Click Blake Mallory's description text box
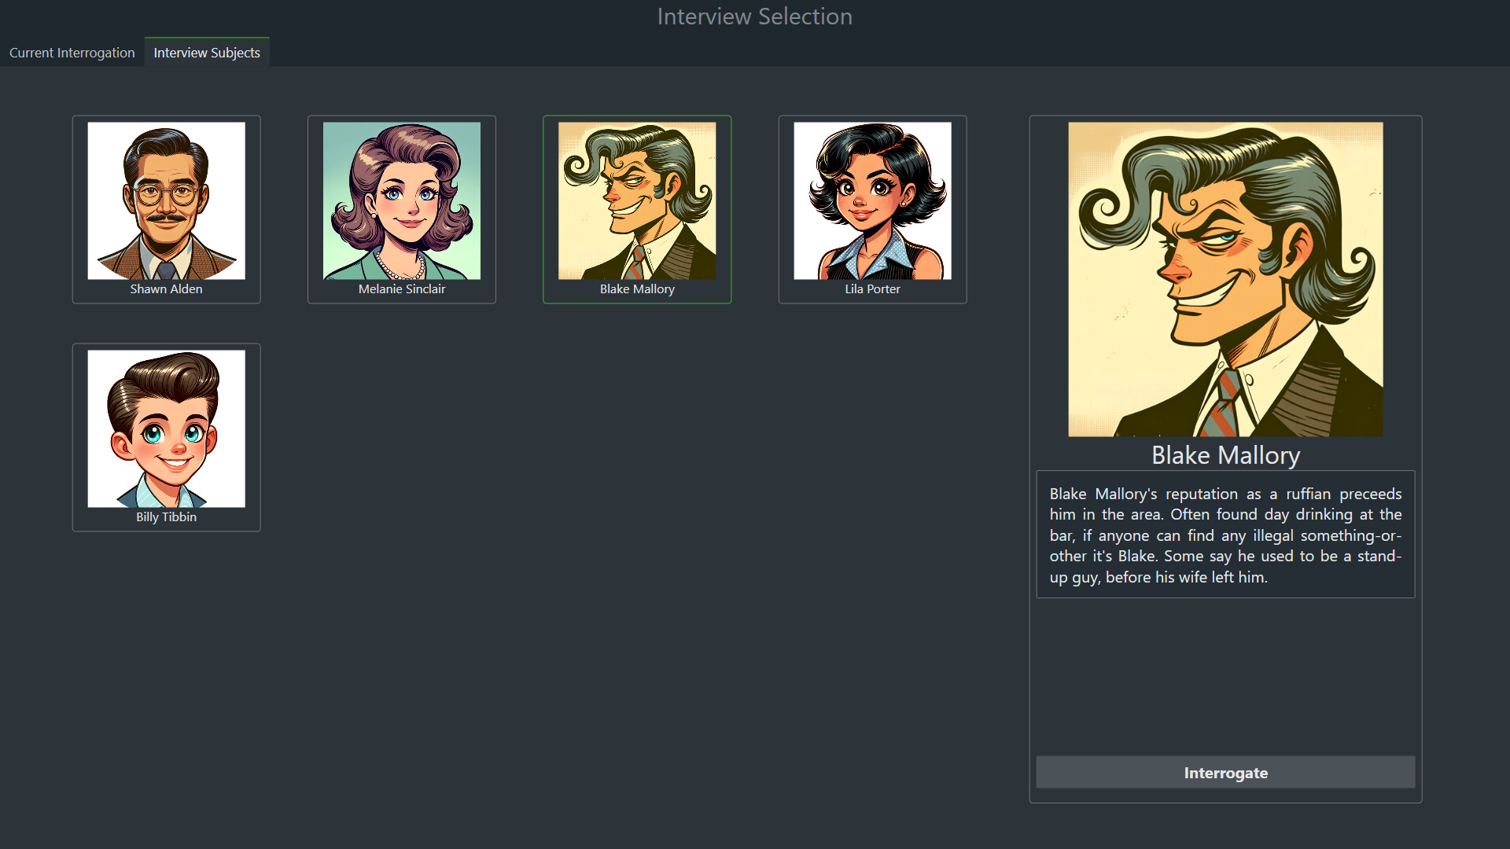Image resolution: width=1510 pixels, height=849 pixels. point(1225,535)
